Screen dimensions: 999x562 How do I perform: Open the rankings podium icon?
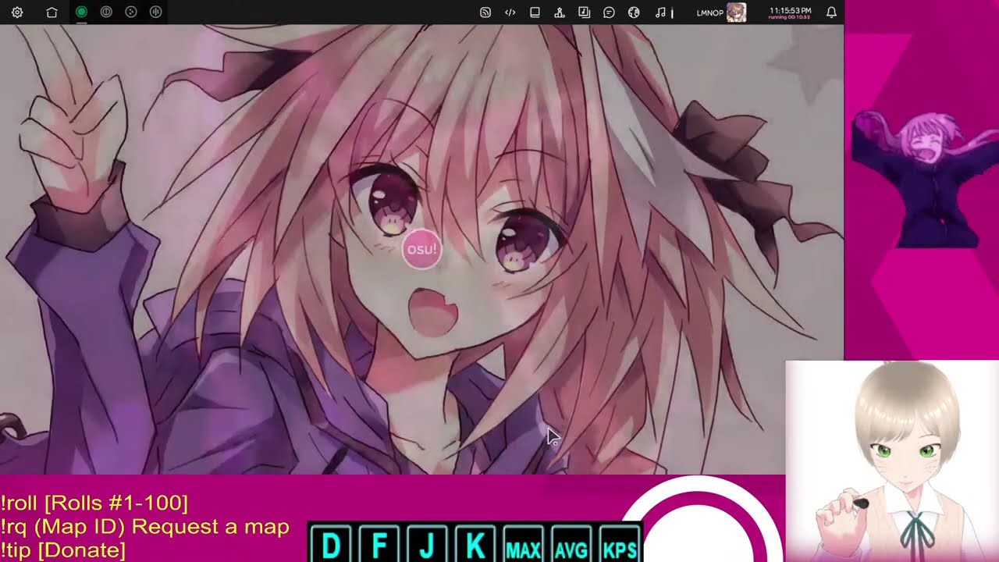560,12
